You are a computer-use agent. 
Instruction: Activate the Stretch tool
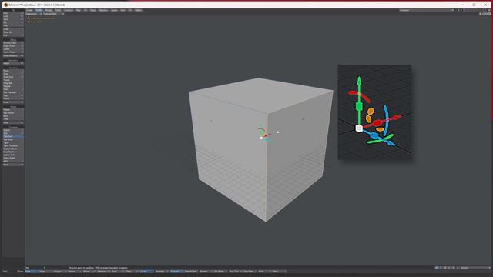[x=13, y=130]
